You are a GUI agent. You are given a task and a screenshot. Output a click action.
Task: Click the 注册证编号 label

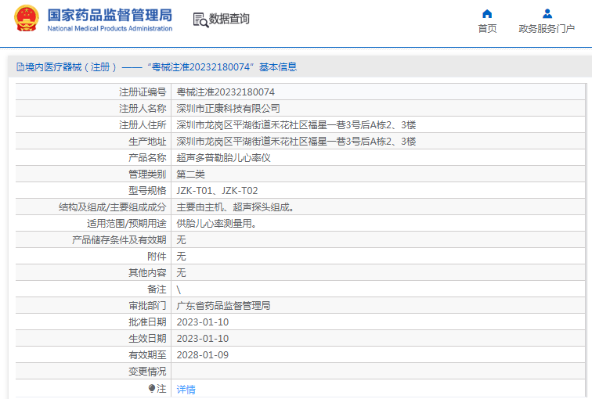coord(143,92)
